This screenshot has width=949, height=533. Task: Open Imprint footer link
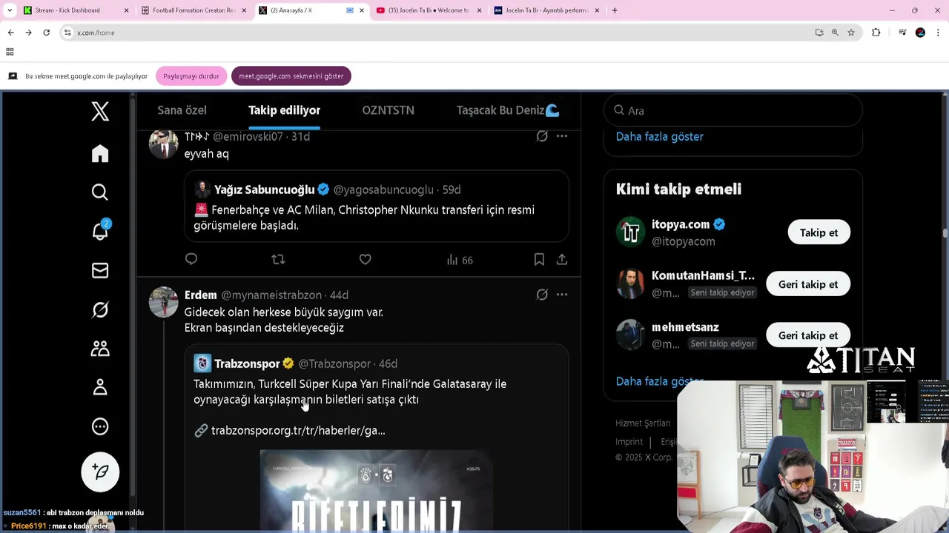[629, 442]
